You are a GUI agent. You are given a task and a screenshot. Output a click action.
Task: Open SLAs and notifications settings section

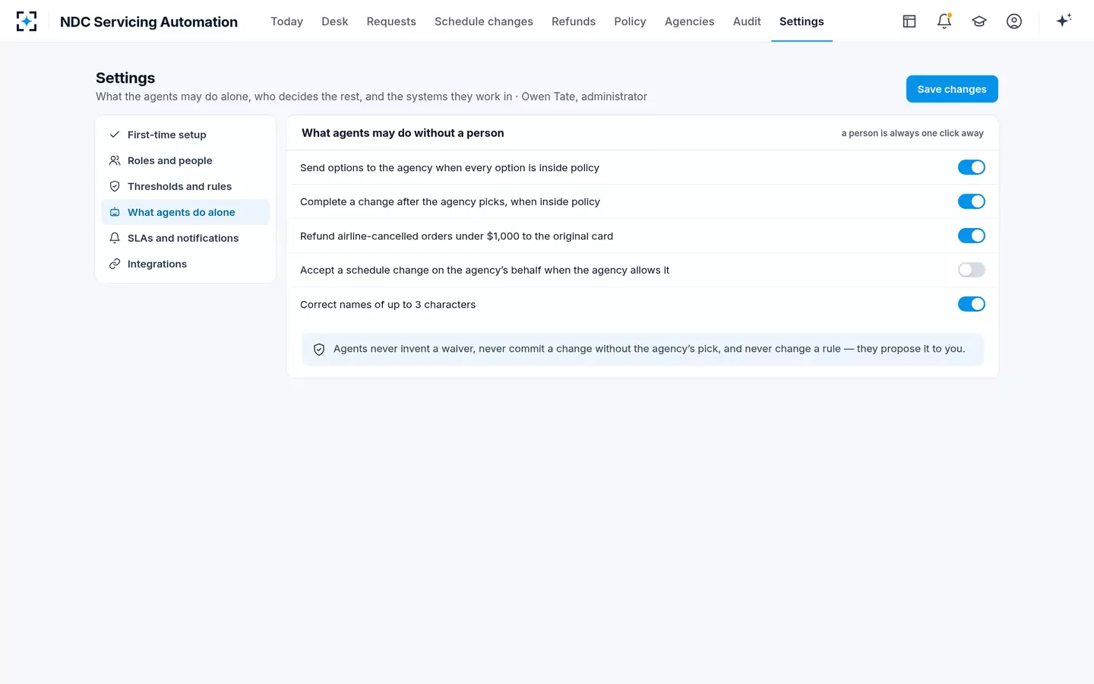click(x=185, y=238)
